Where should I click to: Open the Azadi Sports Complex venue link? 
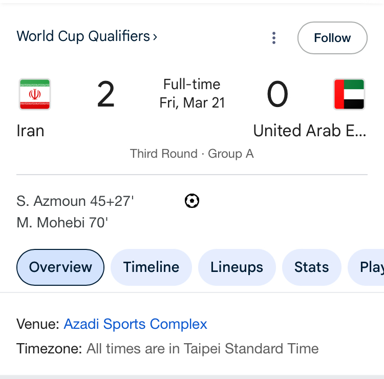point(135,324)
